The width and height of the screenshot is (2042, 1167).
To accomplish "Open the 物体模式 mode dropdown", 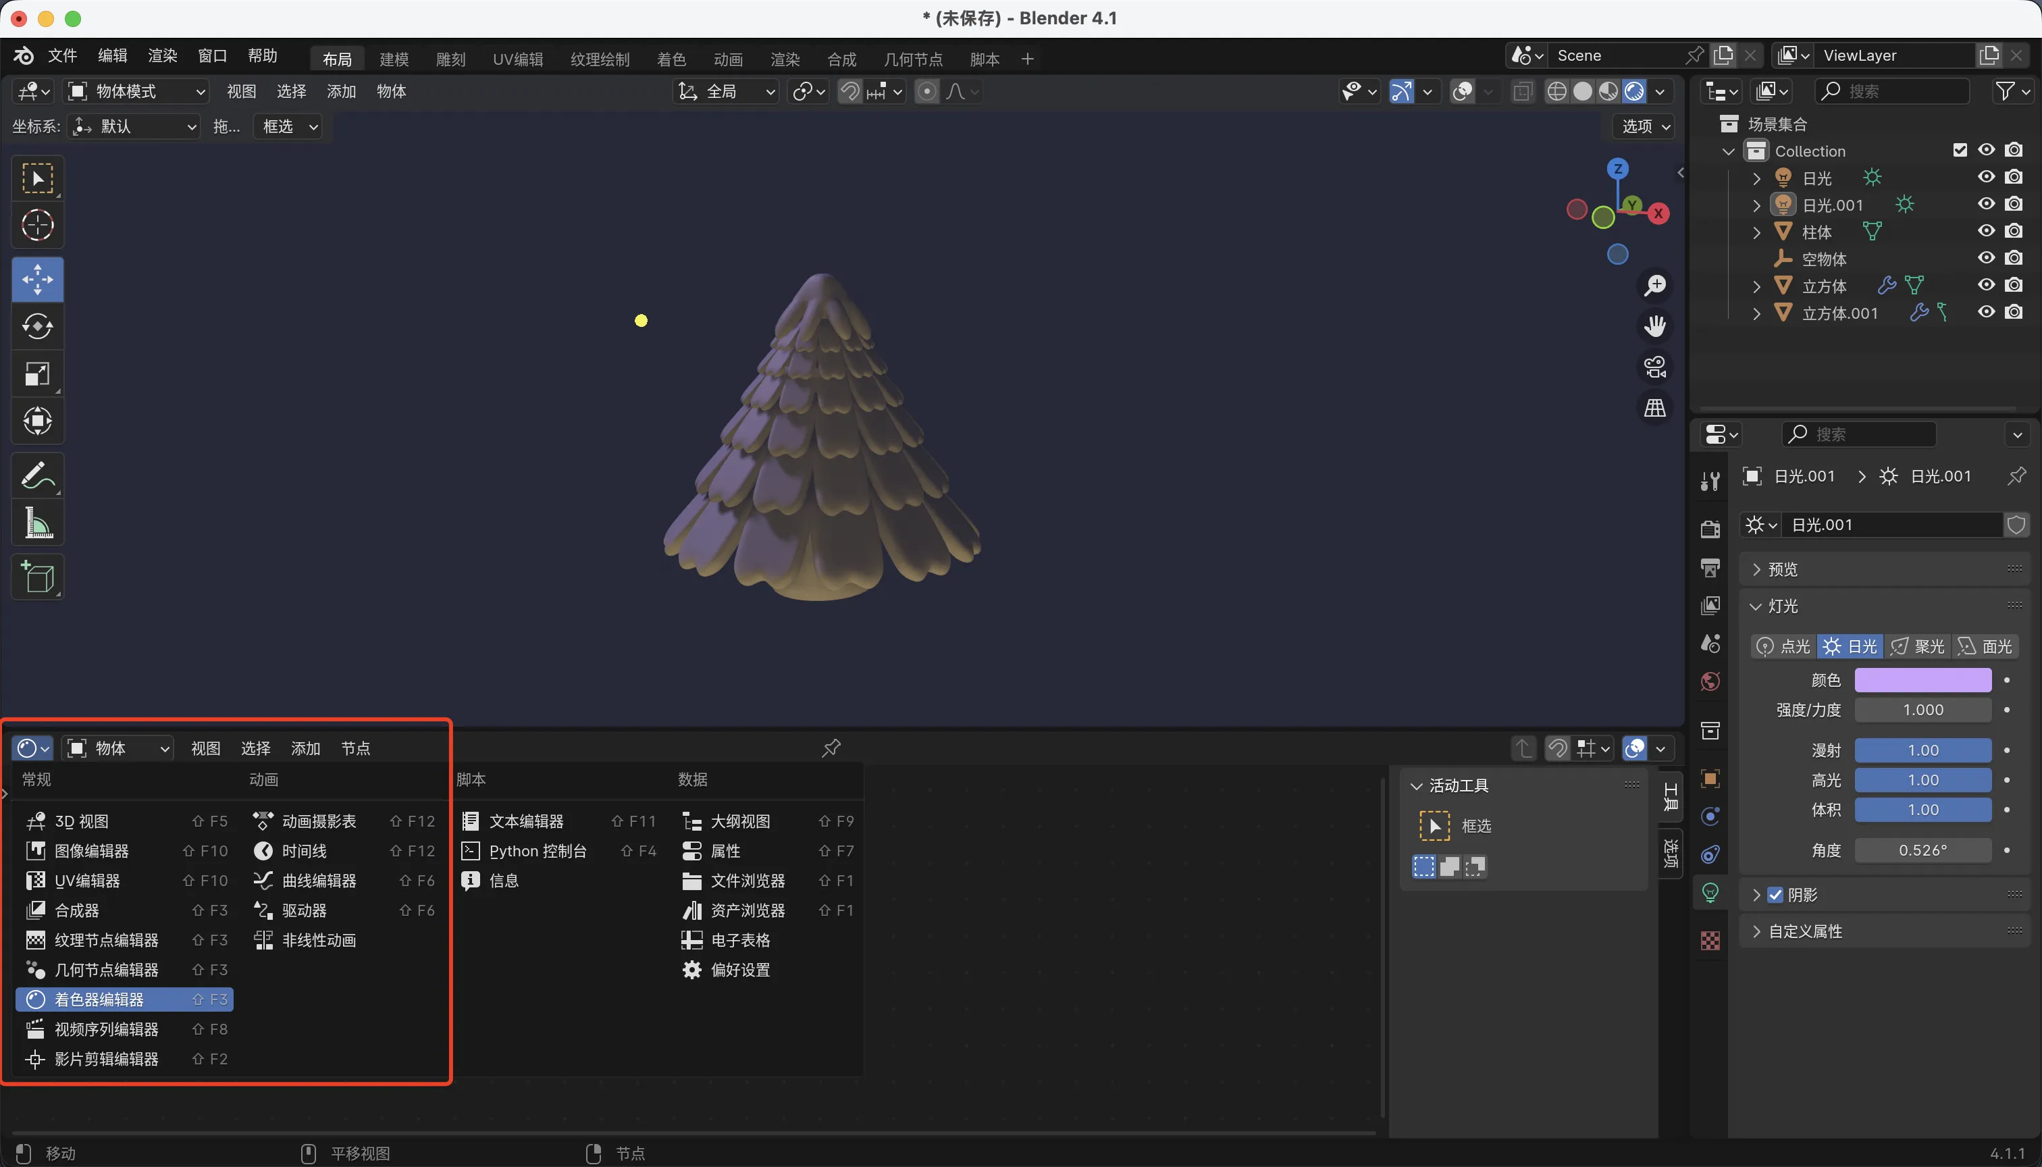I will coord(136,91).
